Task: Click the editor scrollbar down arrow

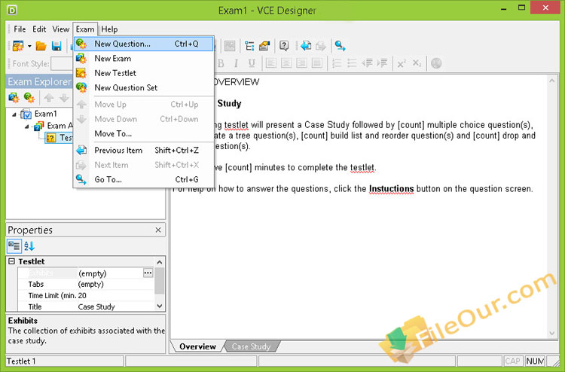Action: click(x=552, y=333)
